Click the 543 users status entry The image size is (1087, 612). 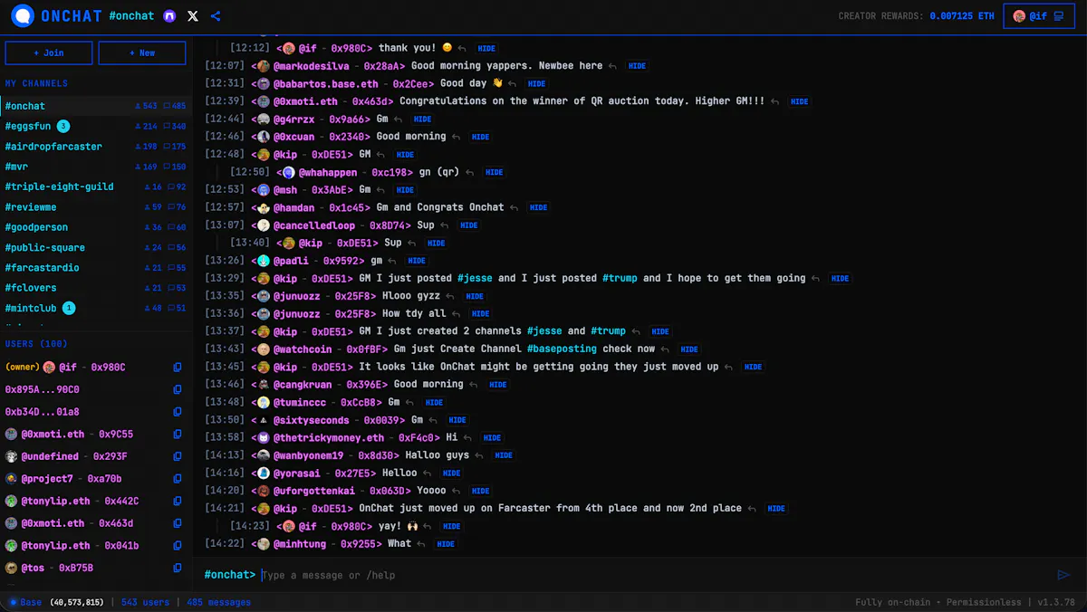[x=145, y=602]
